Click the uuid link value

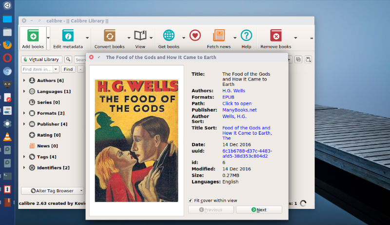point(247,154)
